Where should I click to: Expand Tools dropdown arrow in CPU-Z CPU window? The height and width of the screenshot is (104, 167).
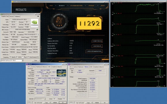(x=50, y=103)
